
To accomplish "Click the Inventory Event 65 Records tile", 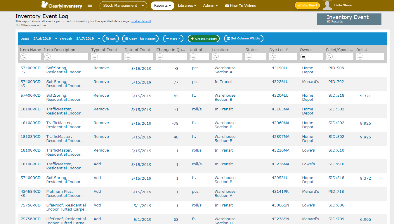I will pos(349,19).
